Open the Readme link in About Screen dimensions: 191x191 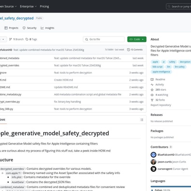pyautogui.click(x=160, y=80)
